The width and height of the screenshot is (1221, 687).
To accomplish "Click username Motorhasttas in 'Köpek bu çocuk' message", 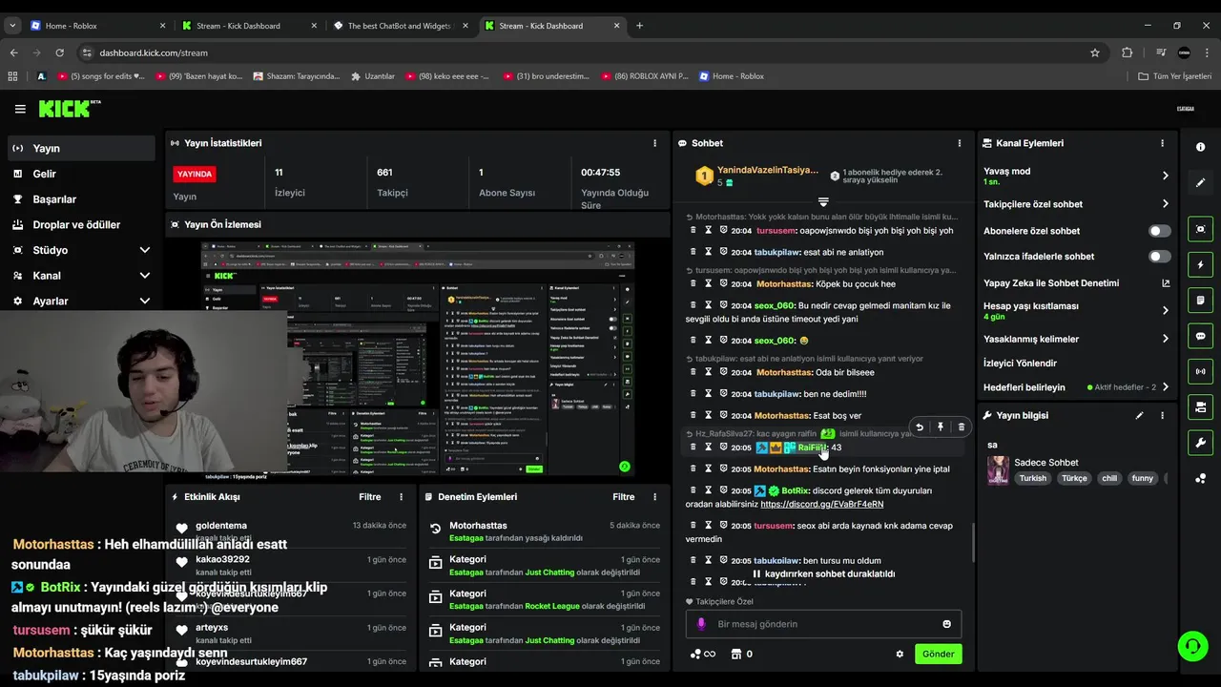I will 783,284.
